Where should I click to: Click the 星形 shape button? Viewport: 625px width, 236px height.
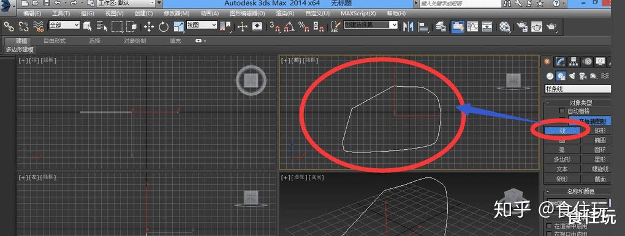click(600, 159)
